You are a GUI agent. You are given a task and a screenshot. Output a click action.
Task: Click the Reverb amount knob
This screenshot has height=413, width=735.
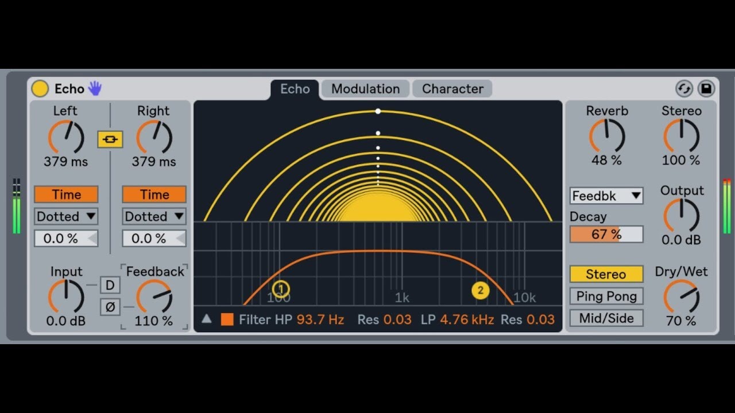click(607, 136)
